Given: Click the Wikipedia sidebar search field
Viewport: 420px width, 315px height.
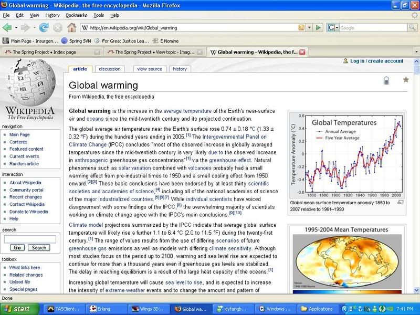Looking at the screenshot, I should click(30, 239).
